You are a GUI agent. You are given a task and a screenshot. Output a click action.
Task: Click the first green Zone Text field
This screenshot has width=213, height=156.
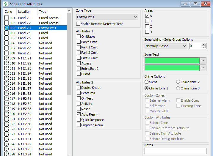tap(172, 60)
